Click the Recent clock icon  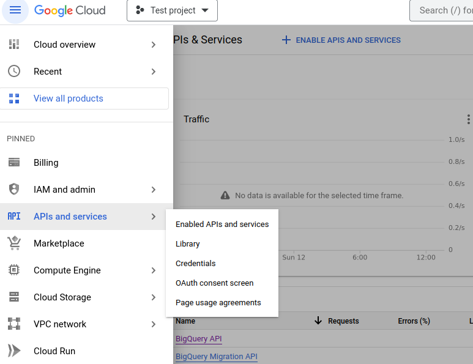(x=14, y=71)
